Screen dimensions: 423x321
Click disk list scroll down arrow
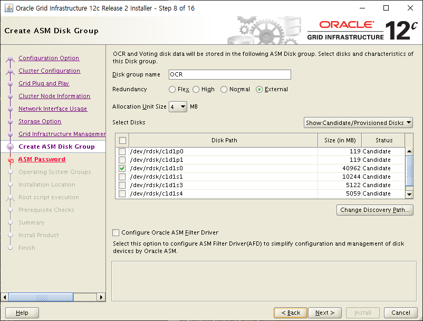tap(409, 194)
